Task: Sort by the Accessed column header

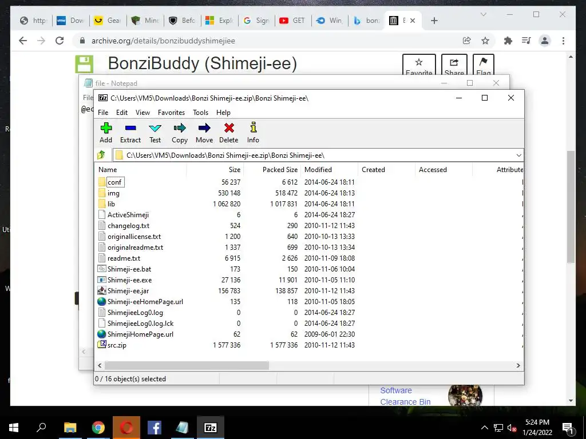Action: (444, 169)
